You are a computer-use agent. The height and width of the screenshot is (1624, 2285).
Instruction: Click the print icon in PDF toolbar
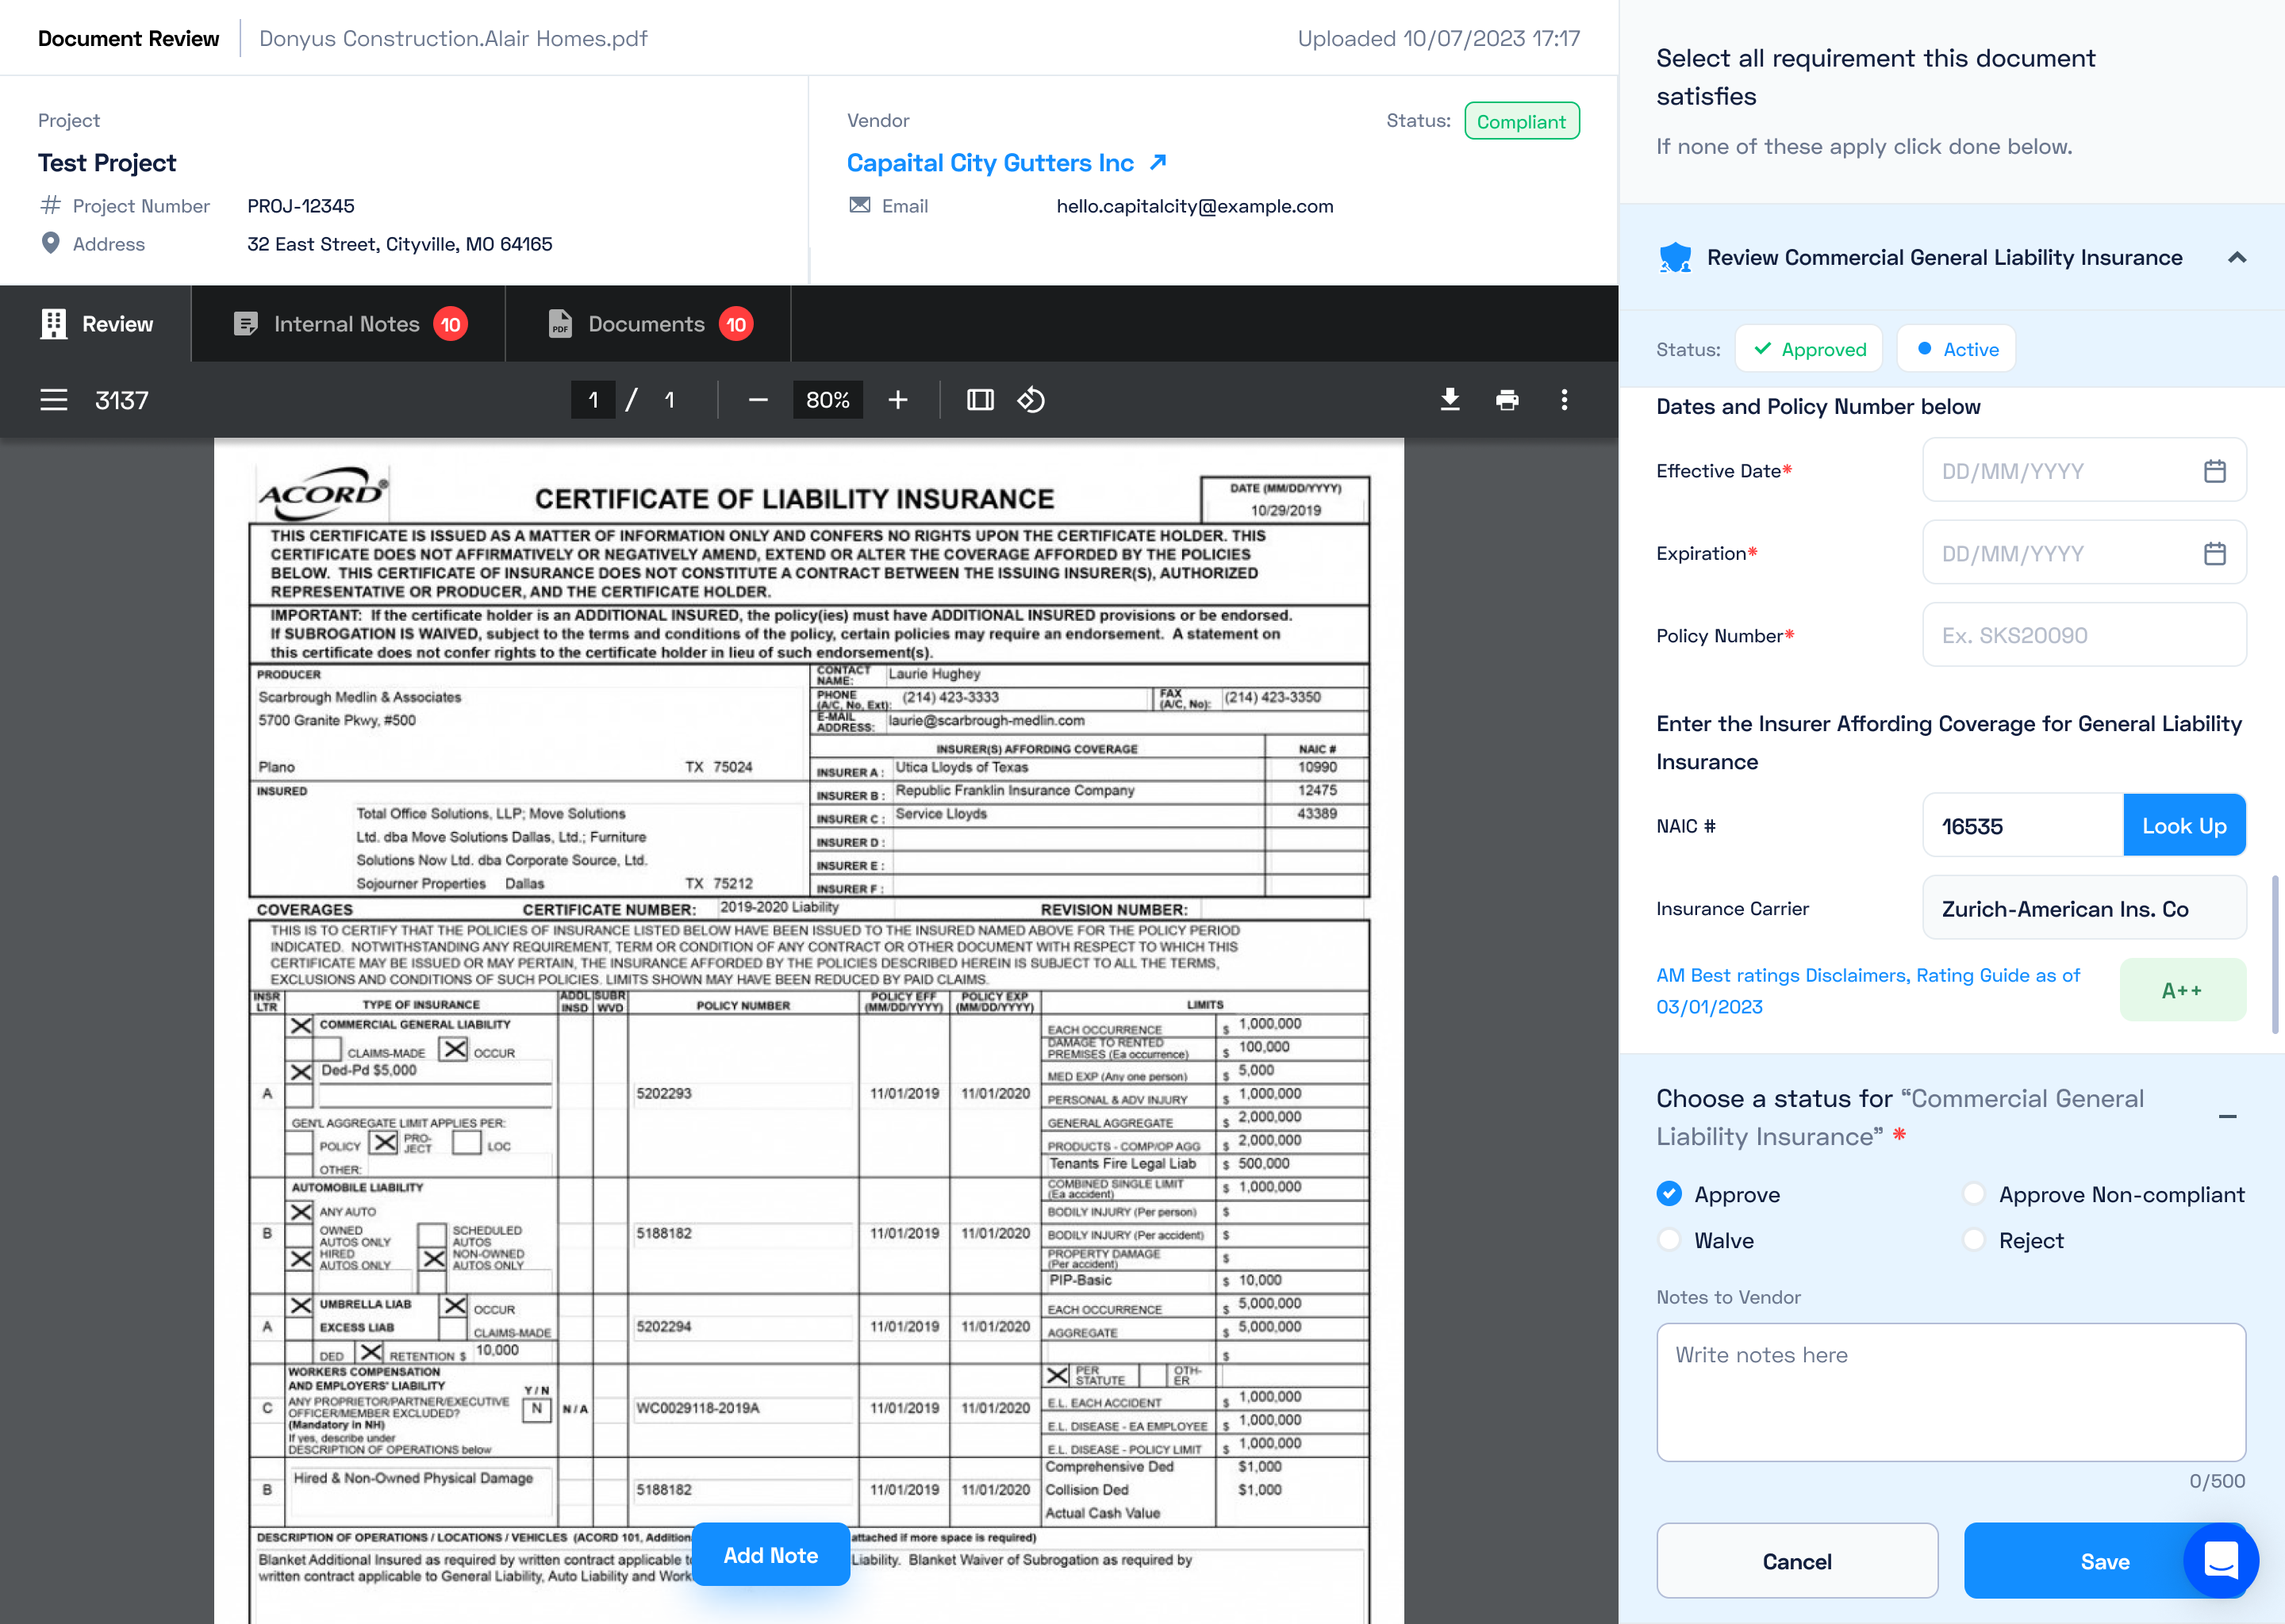point(1507,400)
